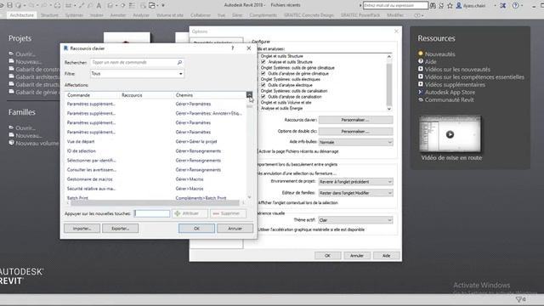Click 'Appuyer sur les nouvelles touches' field
544x306 pixels.
click(152, 213)
